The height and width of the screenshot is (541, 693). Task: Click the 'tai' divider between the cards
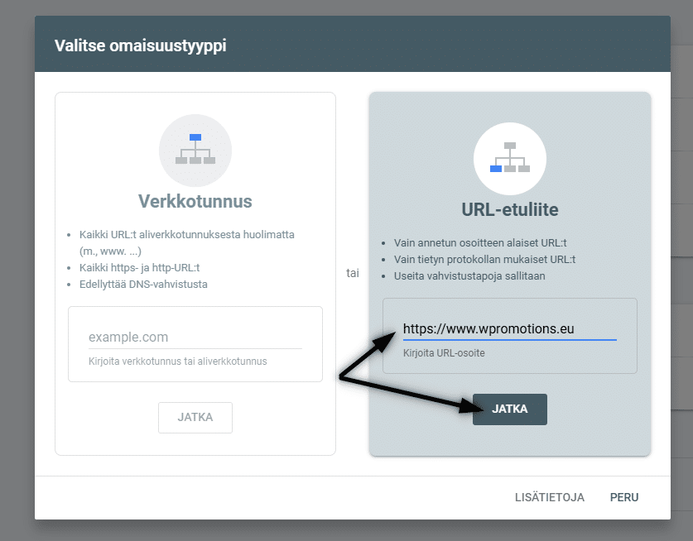pyautogui.click(x=352, y=273)
